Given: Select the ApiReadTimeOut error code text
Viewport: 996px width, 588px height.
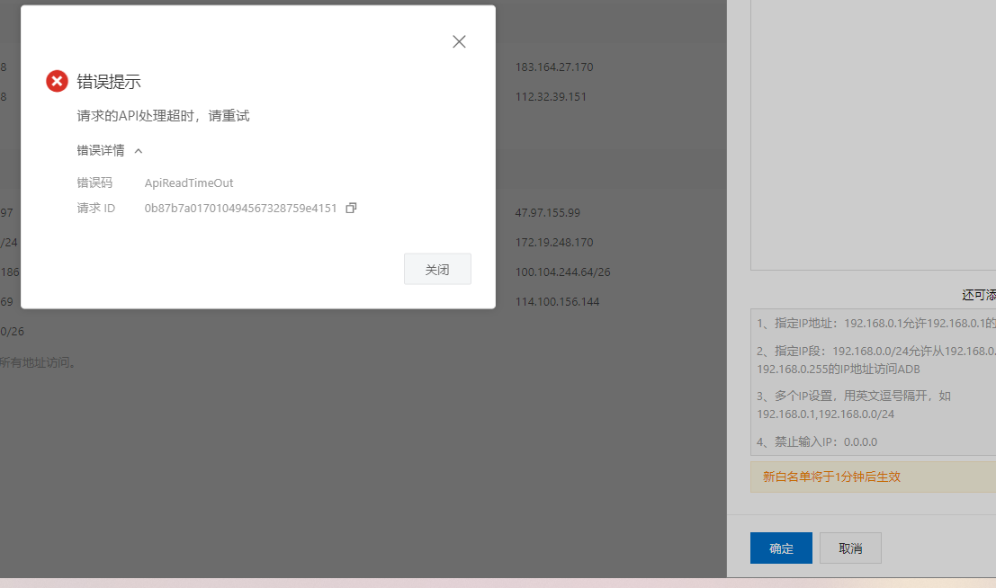Looking at the screenshot, I should pyautogui.click(x=189, y=183).
